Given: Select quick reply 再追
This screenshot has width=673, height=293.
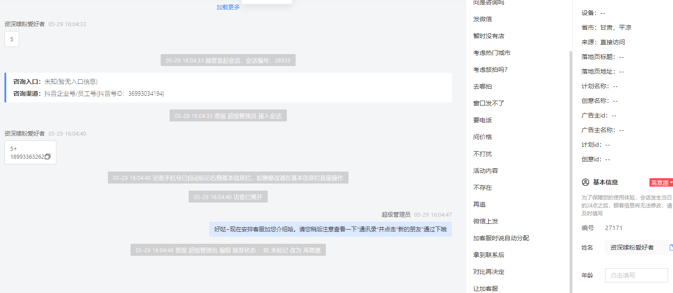Looking at the screenshot, I should click(x=479, y=204).
